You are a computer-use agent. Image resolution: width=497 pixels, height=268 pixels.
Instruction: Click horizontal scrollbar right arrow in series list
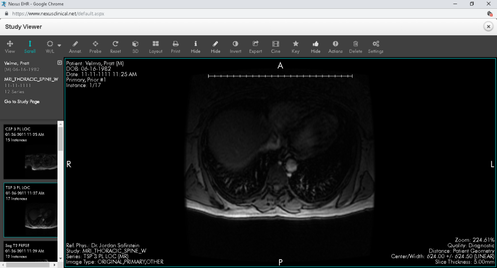click(54, 264)
